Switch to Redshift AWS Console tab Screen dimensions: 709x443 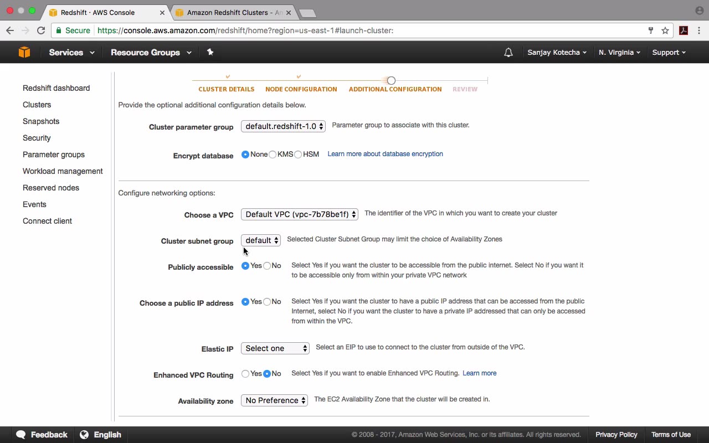click(105, 12)
